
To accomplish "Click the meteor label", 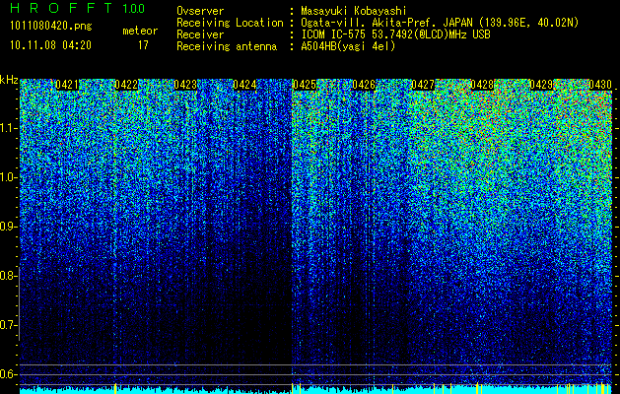I will tap(140, 31).
